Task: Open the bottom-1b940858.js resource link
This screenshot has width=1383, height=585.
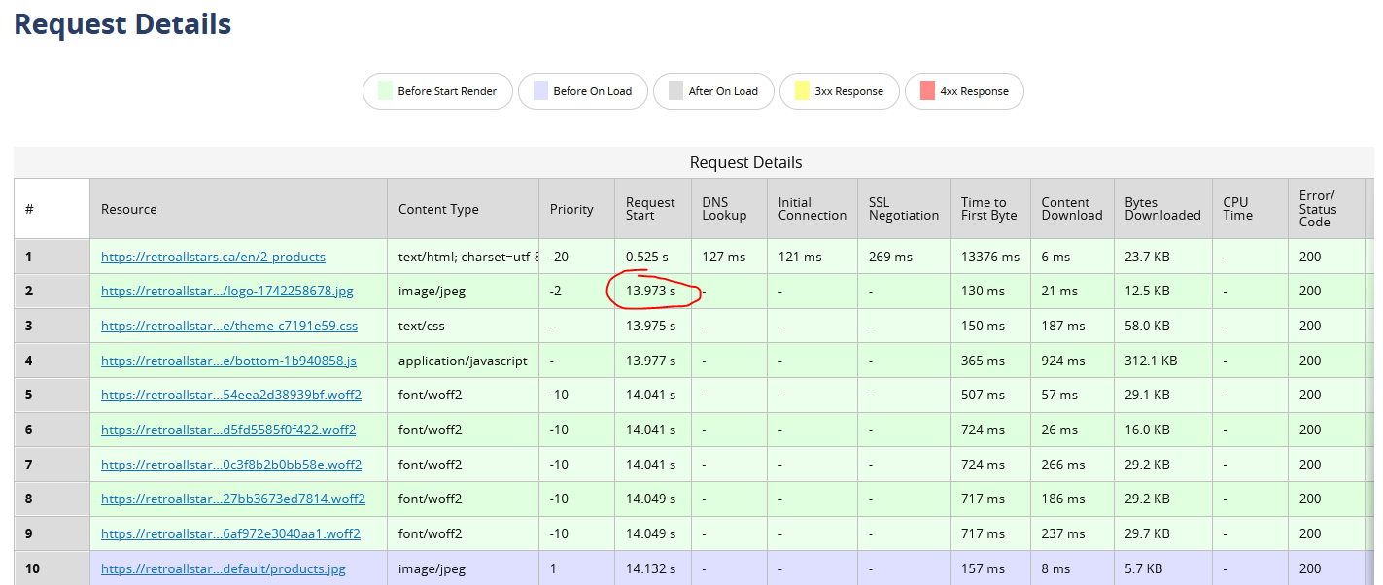Action: [228, 361]
